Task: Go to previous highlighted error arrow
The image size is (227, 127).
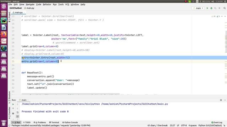Action: click(x=222, y=17)
